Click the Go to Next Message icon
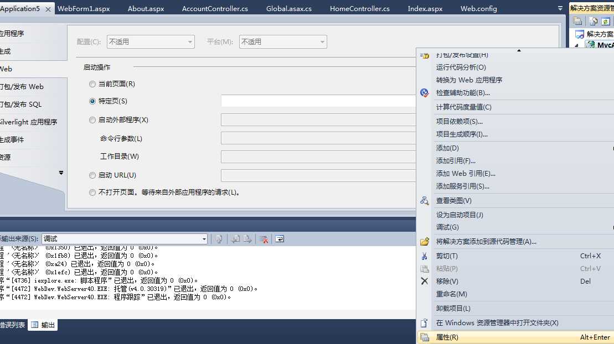Viewport: 614px width, 344px height. coord(247,239)
